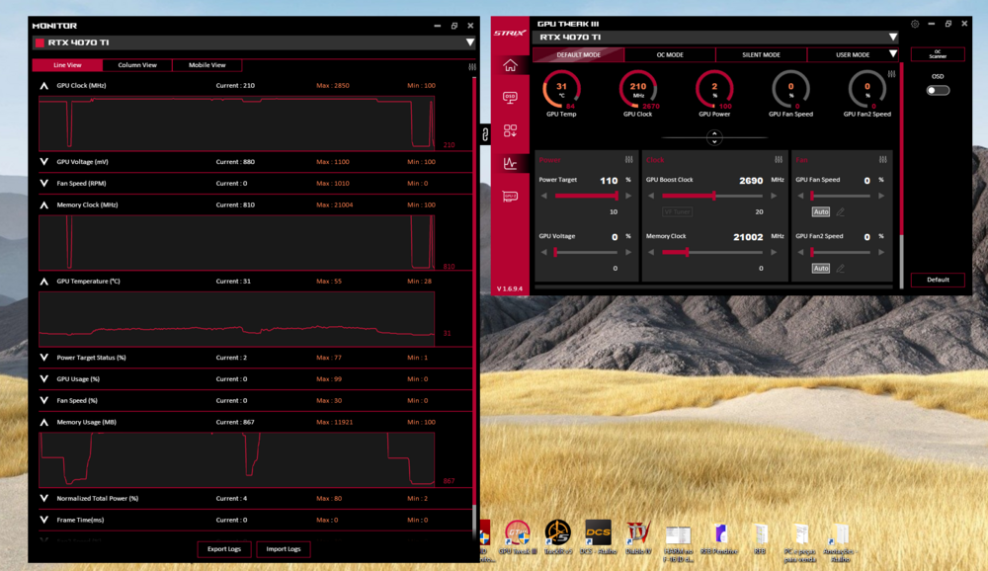Open GPU-Z icon at bottom of sidebar

coord(510,197)
